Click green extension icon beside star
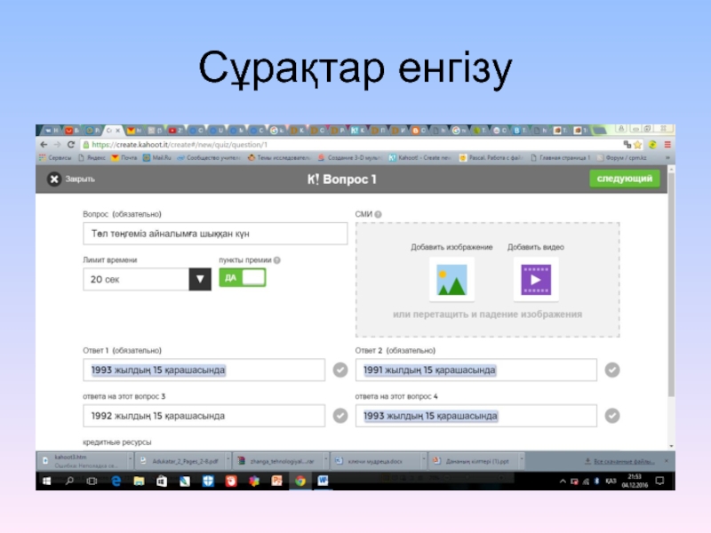The image size is (711, 533). [652, 145]
